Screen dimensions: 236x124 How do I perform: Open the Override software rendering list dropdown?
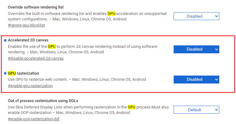coord(196,16)
